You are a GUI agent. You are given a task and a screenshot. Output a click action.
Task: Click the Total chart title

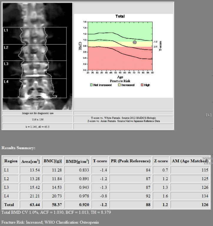coord(120,16)
